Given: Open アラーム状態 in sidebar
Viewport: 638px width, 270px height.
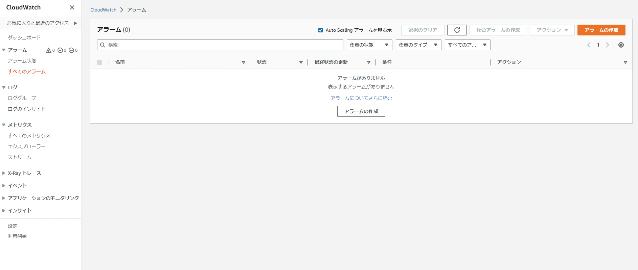Looking at the screenshot, I should click(x=22, y=61).
